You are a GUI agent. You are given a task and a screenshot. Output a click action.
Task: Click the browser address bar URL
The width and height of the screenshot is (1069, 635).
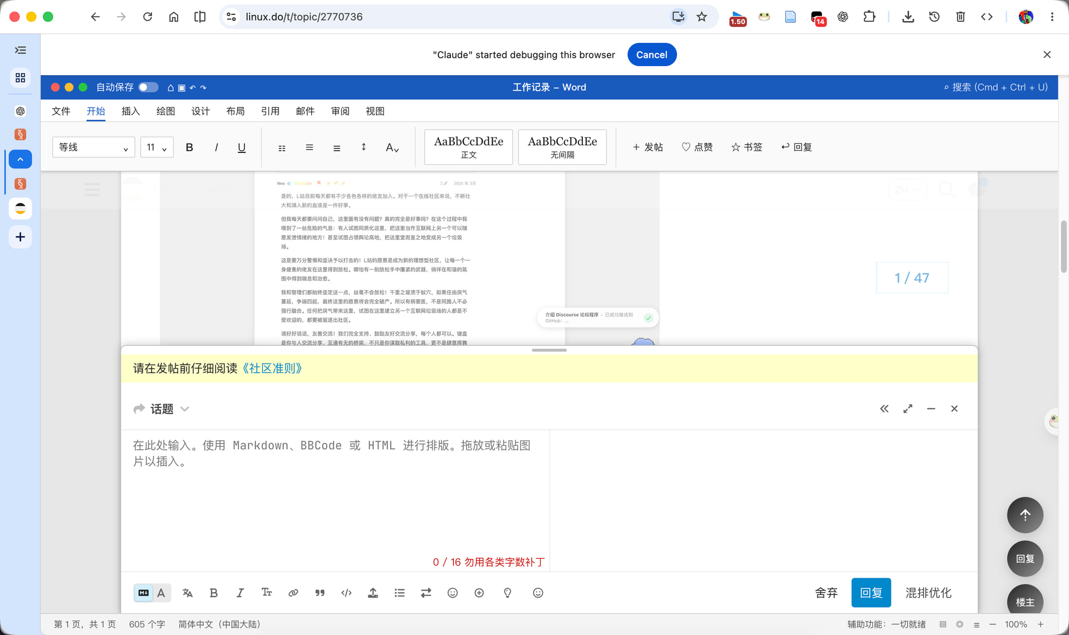pyautogui.click(x=304, y=17)
